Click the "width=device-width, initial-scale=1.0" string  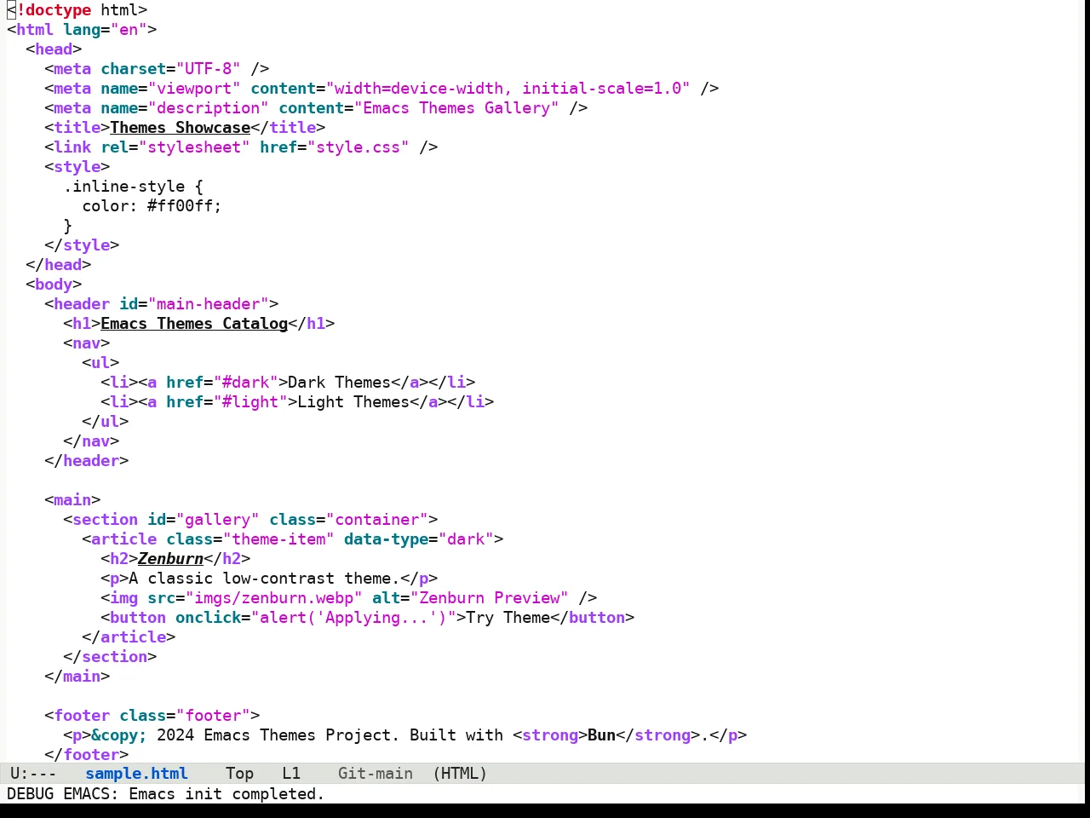508,89
